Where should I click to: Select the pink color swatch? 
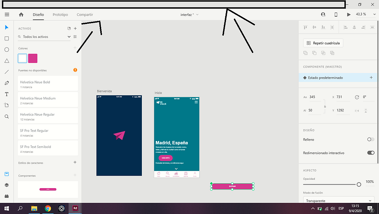[33, 58]
